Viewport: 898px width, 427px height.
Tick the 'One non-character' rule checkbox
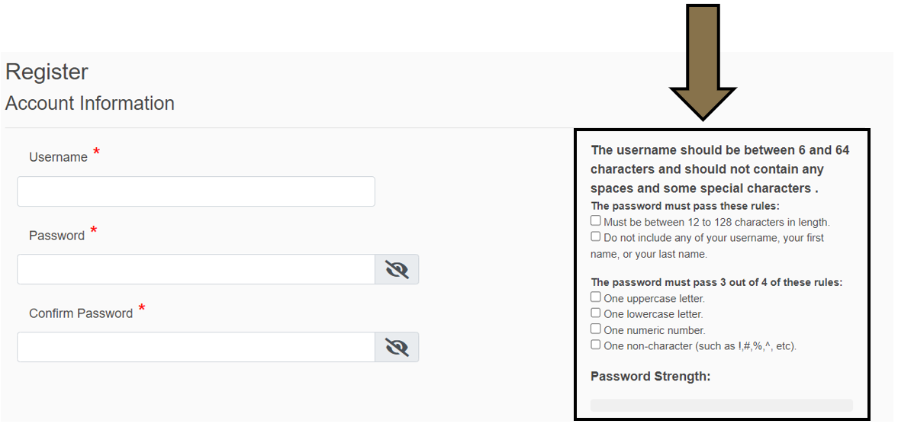tap(596, 345)
